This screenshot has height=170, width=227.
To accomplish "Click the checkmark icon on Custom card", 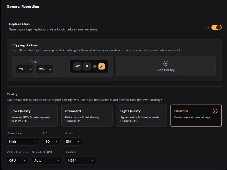I will 215,111.
